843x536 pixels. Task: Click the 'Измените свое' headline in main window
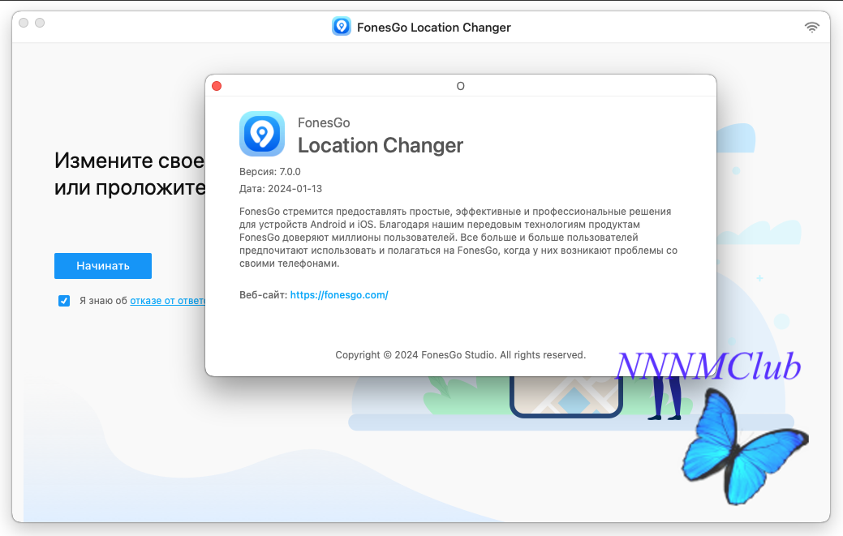tap(130, 161)
